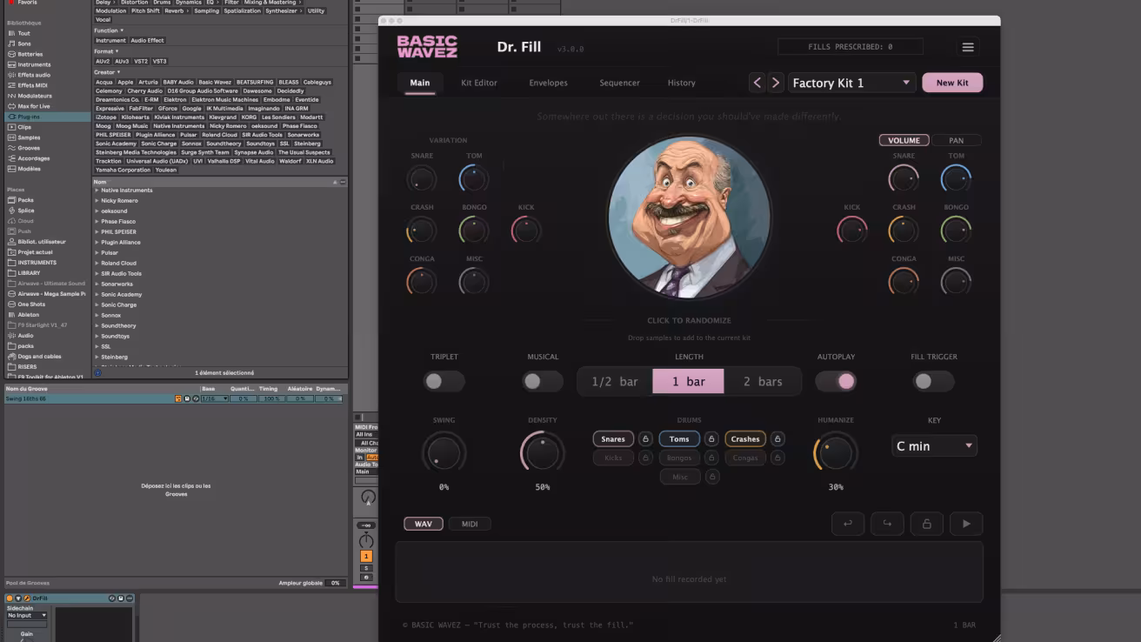Toggle the Musical switch

coord(543,381)
